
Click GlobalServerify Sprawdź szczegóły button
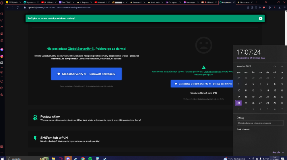86,74
